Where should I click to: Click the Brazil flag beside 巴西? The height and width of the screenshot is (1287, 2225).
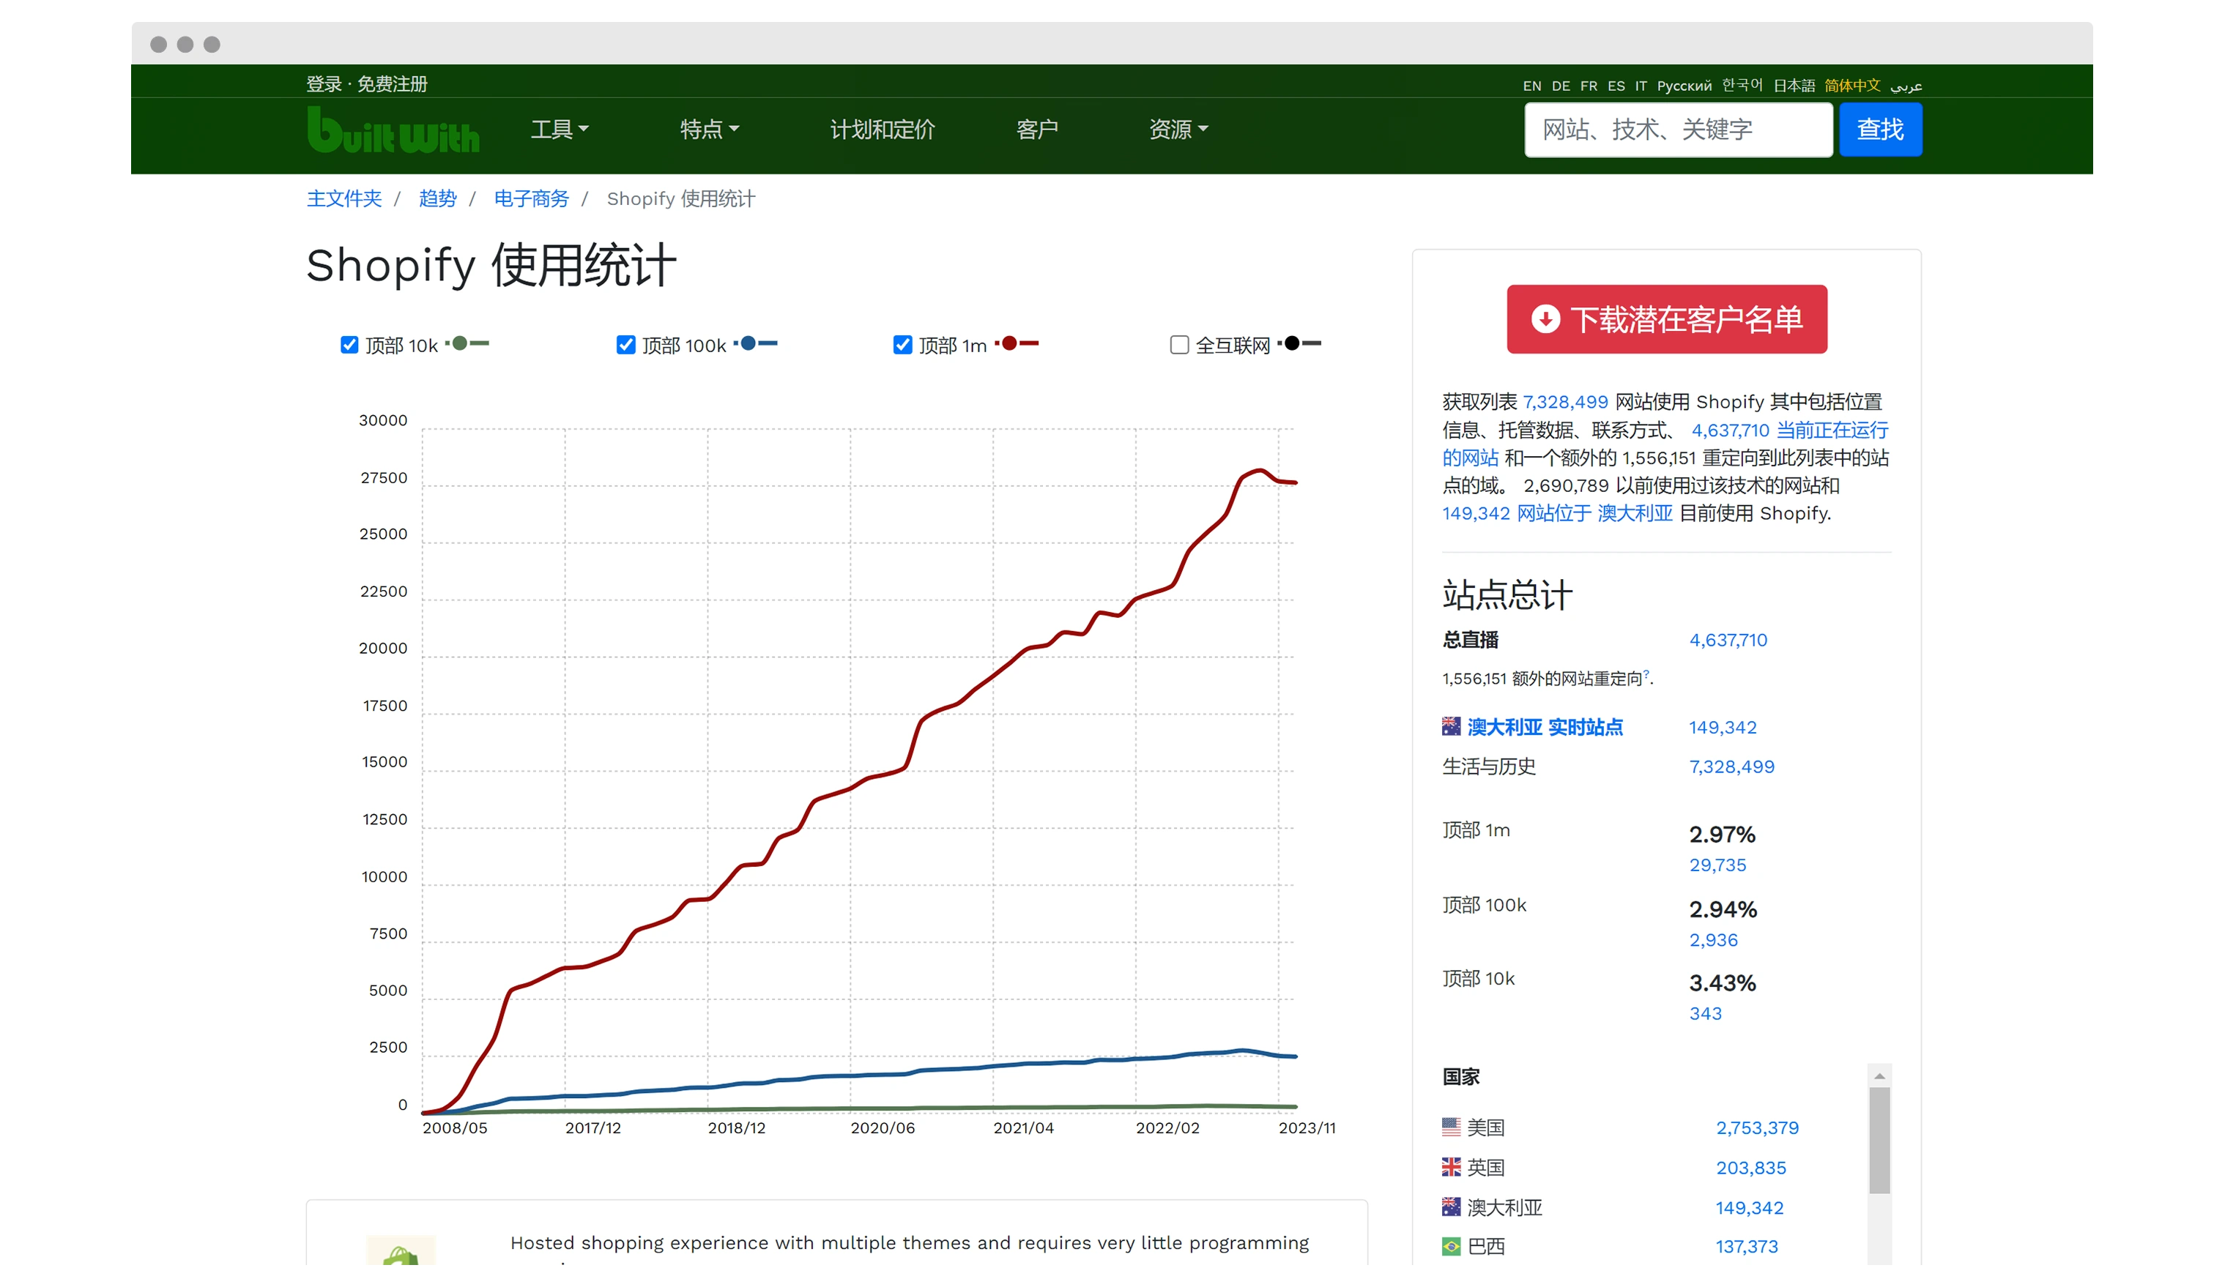(x=1451, y=1245)
